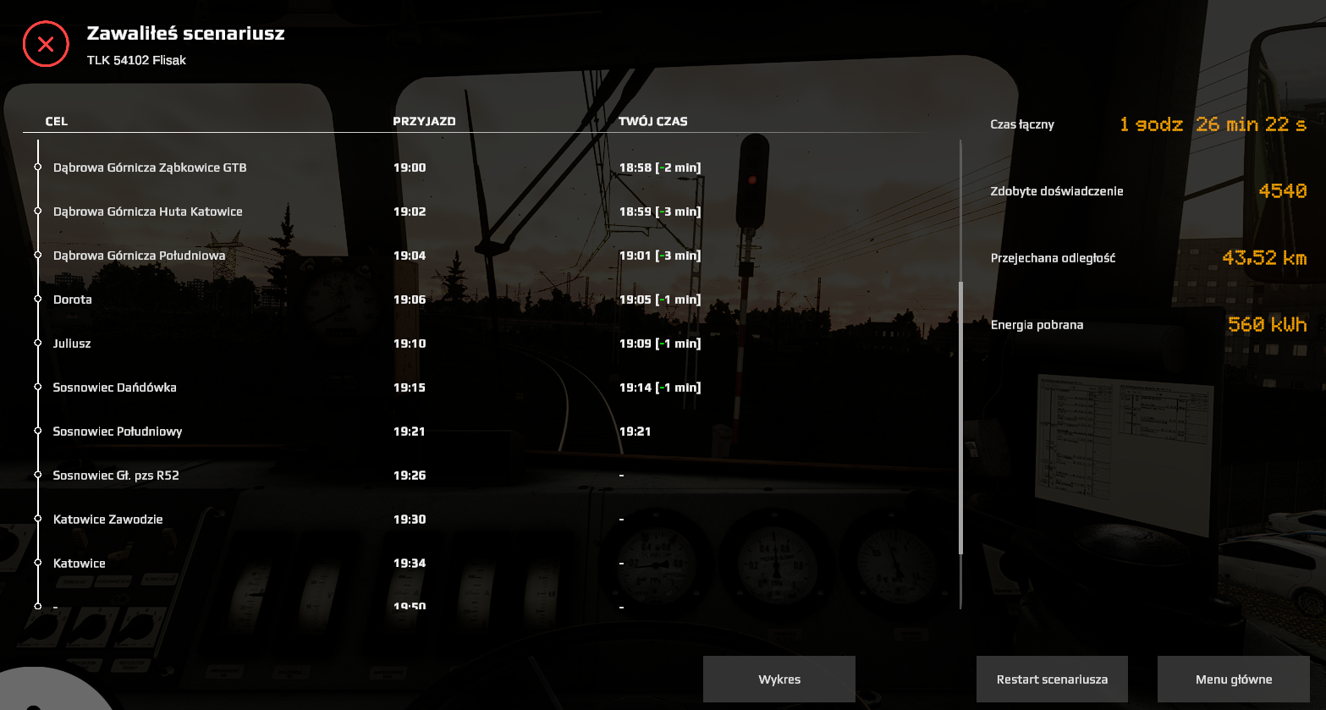
Task: Click the timeline node beside Katowice Zawodzie
Action: 37,520
